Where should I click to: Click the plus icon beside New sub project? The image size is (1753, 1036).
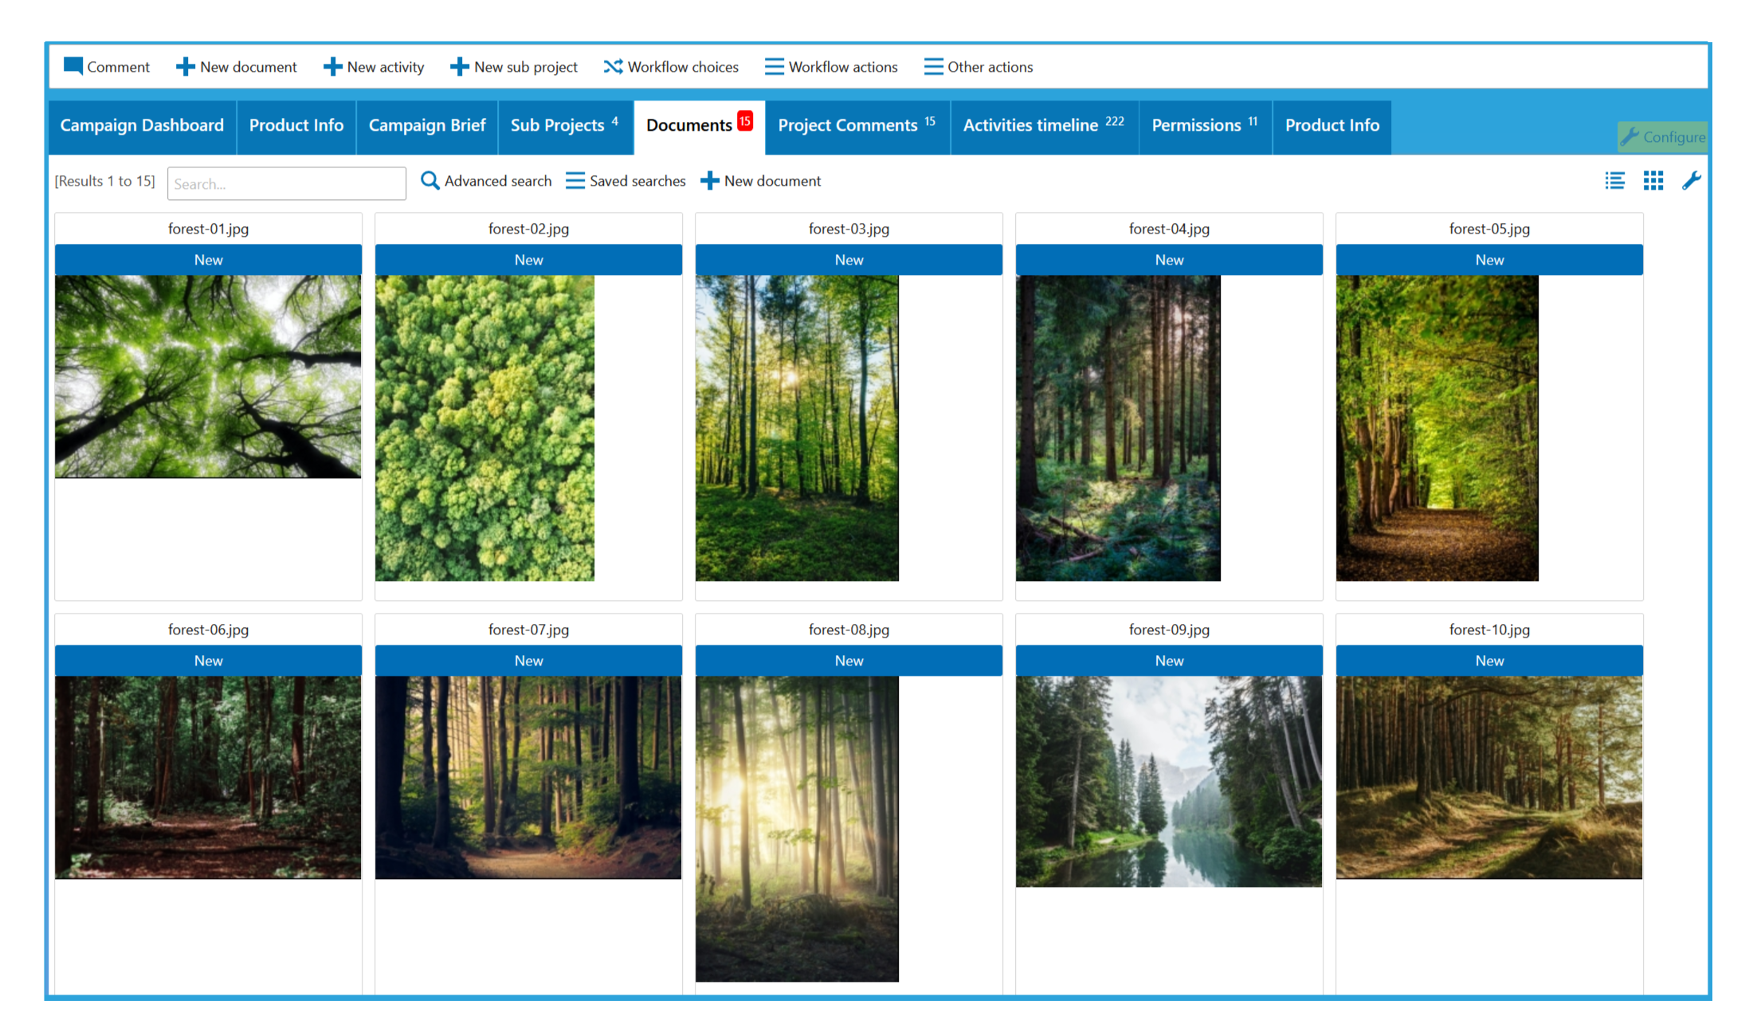coord(459,67)
